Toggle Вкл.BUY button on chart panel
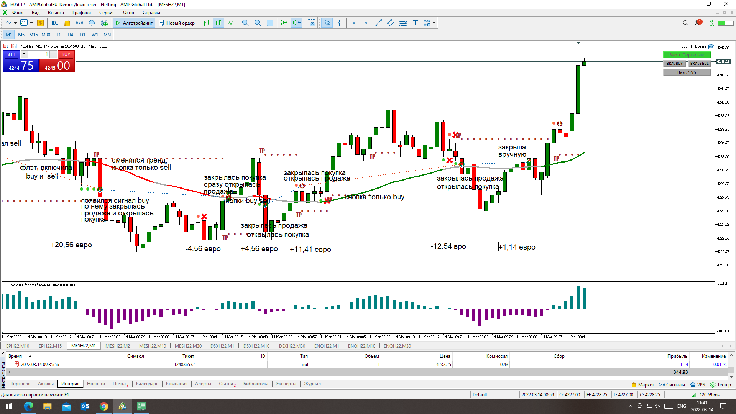The height and width of the screenshot is (414, 736). (x=675, y=64)
